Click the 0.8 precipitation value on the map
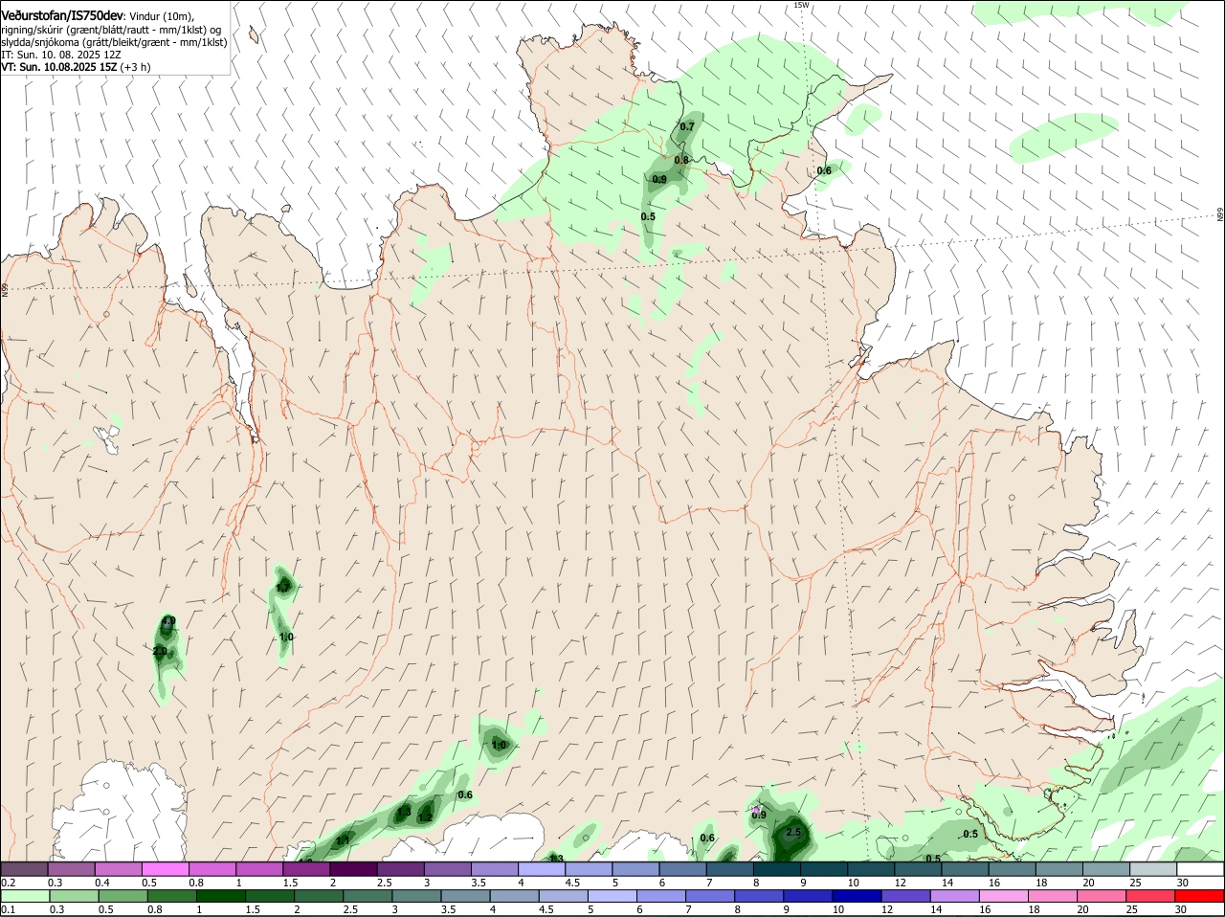 click(681, 160)
